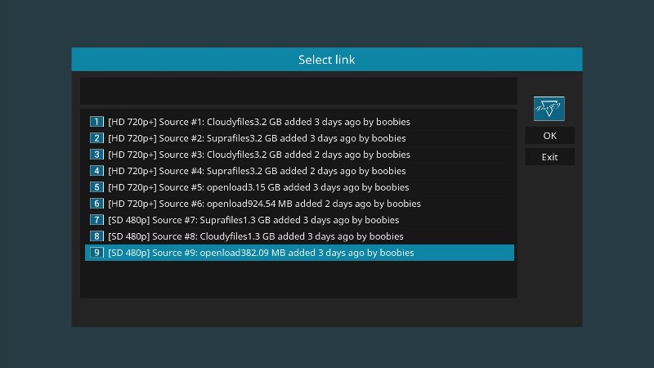Click the number 9 badge icon
The image size is (654, 368).
96,253
